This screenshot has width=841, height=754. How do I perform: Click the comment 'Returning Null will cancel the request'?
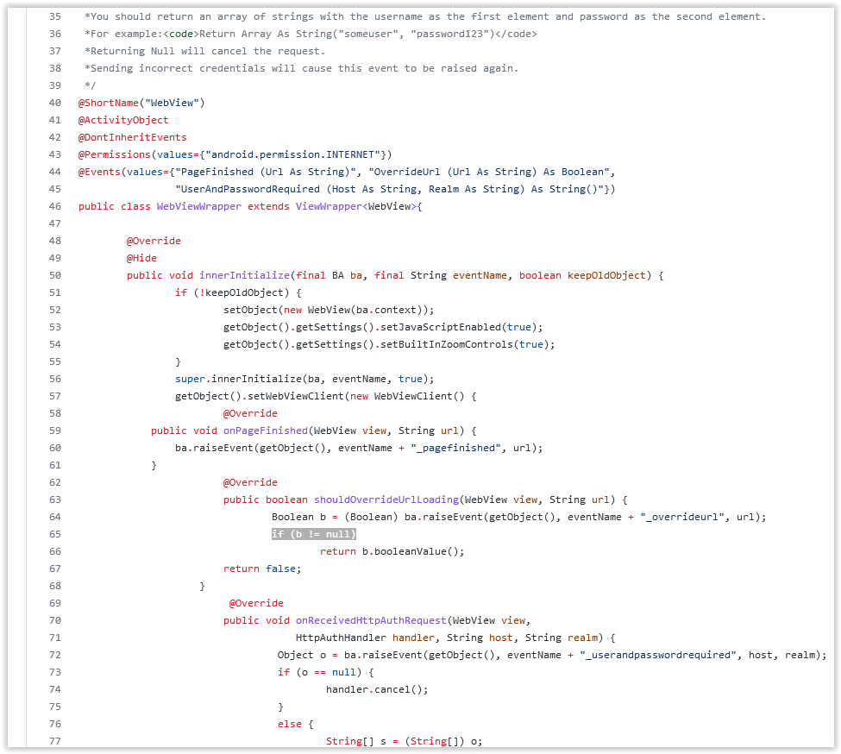pyautogui.click(x=205, y=51)
